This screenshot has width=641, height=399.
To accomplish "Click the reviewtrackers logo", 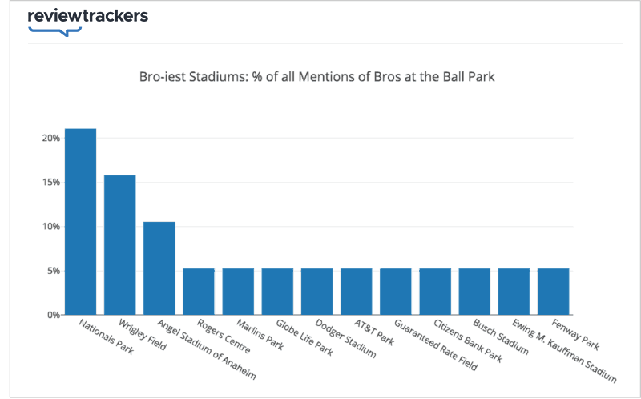I will pyautogui.click(x=88, y=22).
